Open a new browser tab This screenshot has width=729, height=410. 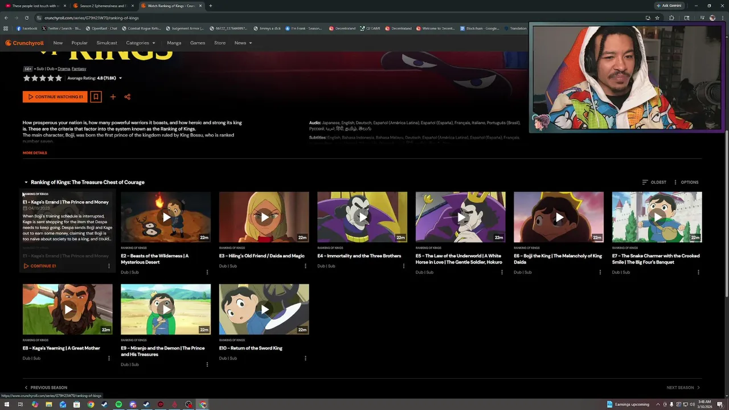click(x=210, y=6)
